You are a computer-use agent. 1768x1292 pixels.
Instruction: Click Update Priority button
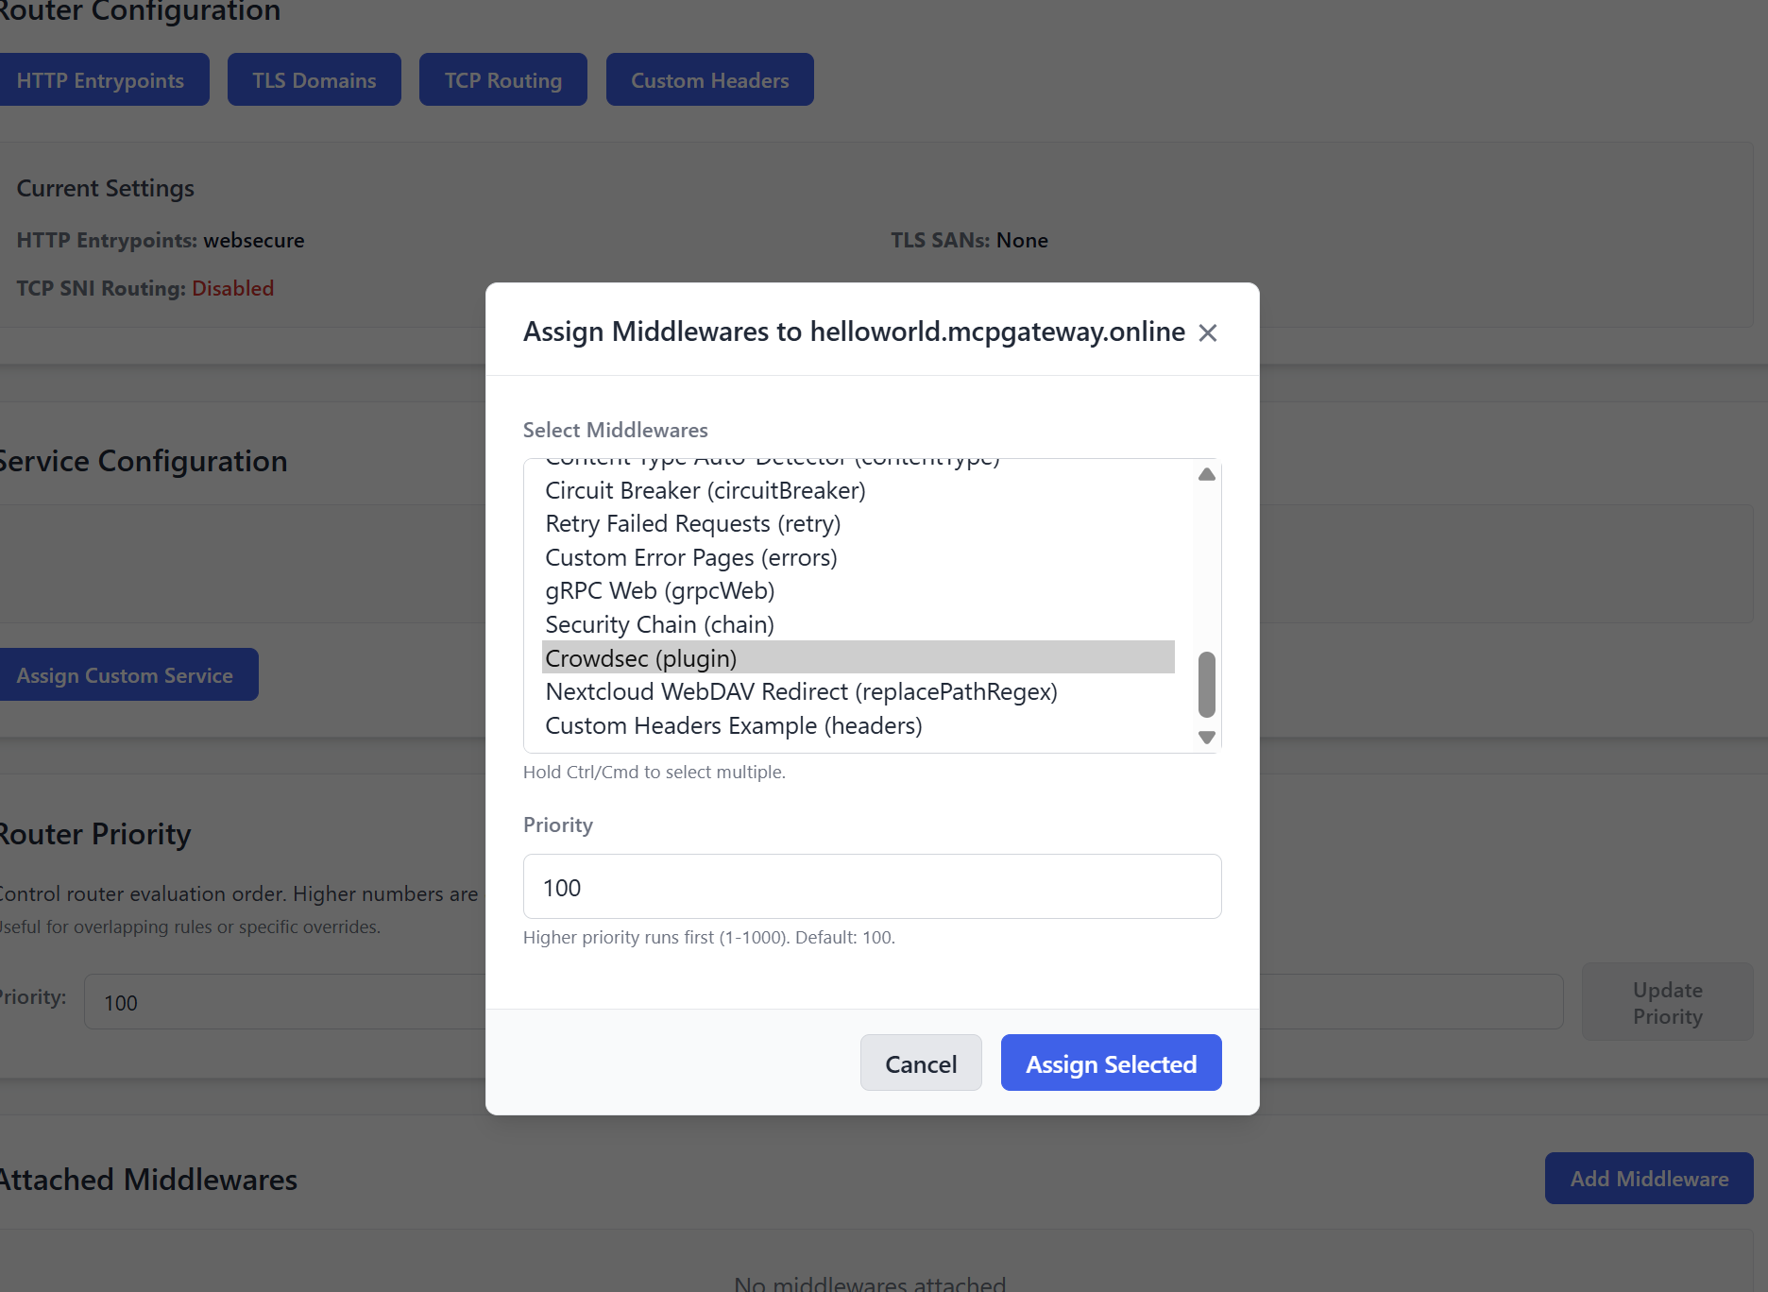(x=1667, y=1003)
